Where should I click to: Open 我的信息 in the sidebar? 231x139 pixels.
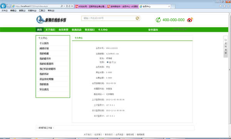pyautogui.click(x=44, y=84)
